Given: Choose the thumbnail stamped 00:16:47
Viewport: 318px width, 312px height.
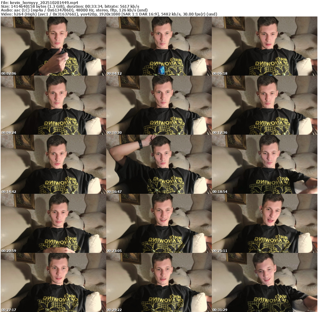Looking at the screenshot, I should (159, 164).
